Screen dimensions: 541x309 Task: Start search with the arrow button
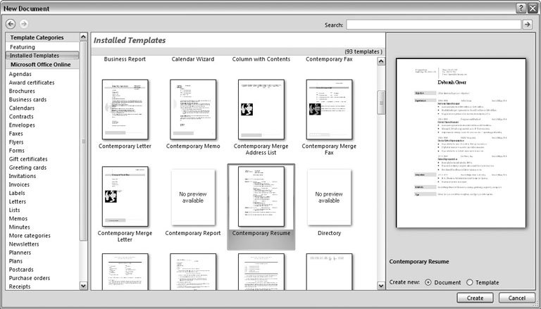tap(527, 25)
